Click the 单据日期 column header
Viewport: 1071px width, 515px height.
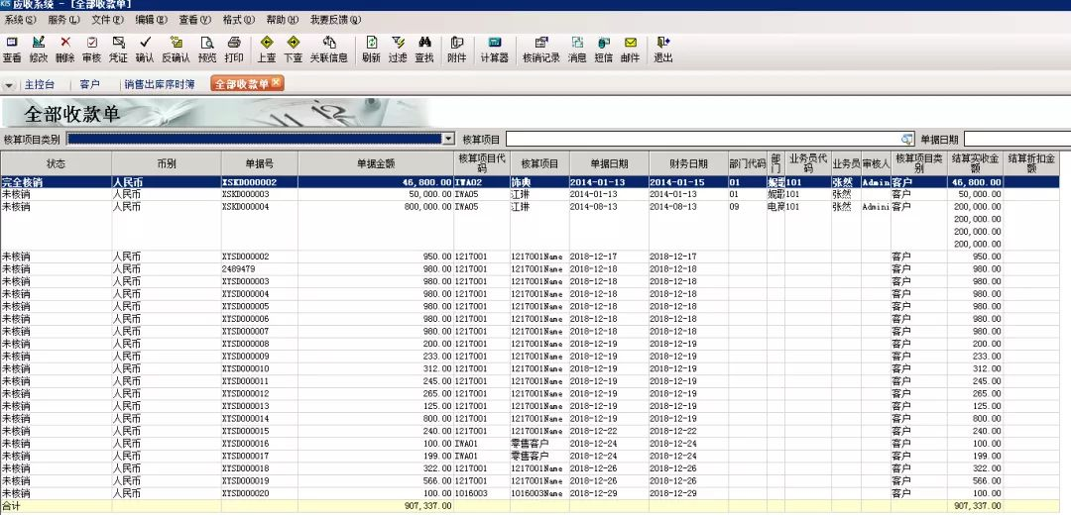pos(609,163)
